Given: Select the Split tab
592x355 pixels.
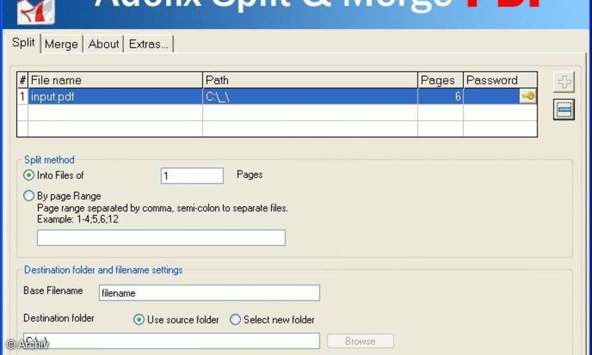Looking at the screenshot, I should click(24, 42).
